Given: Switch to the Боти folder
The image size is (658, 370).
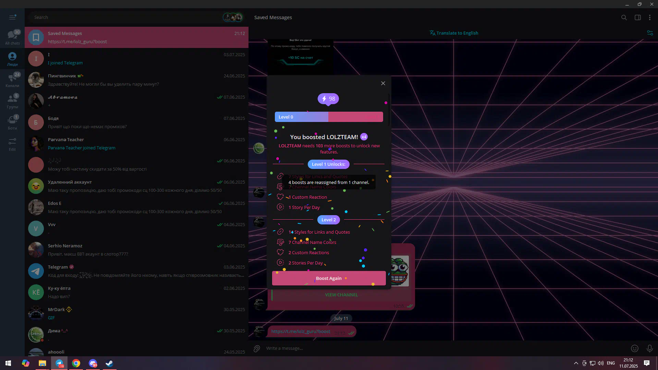Looking at the screenshot, I should [x=12, y=122].
